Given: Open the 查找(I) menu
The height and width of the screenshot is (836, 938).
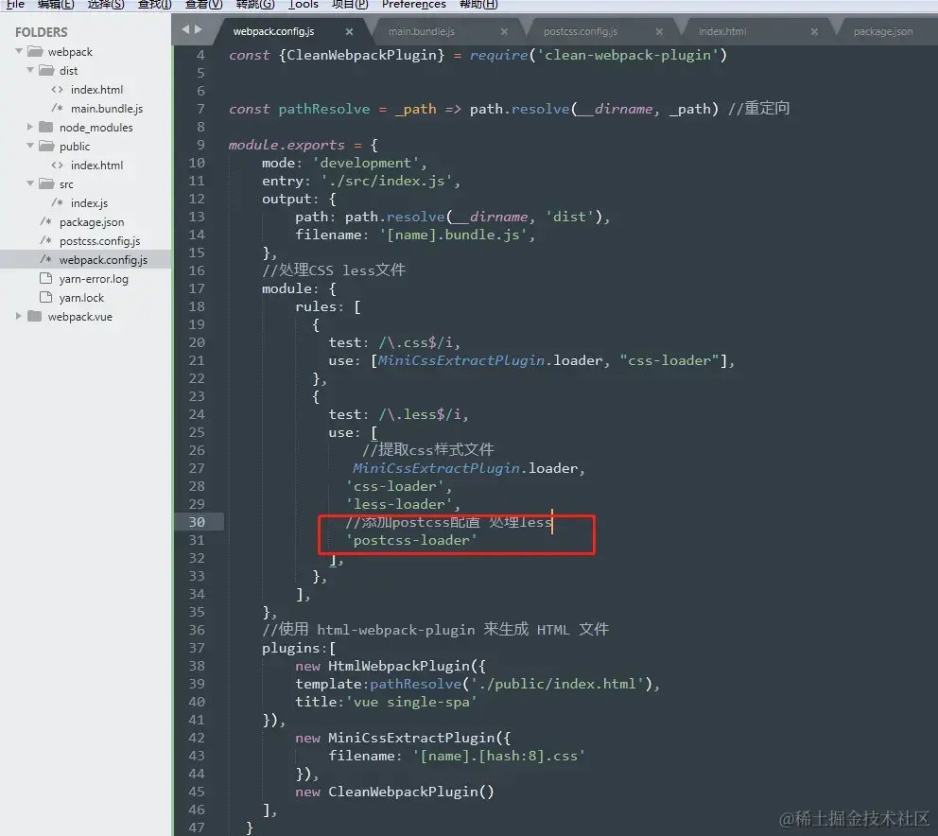Looking at the screenshot, I should point(154,4).
